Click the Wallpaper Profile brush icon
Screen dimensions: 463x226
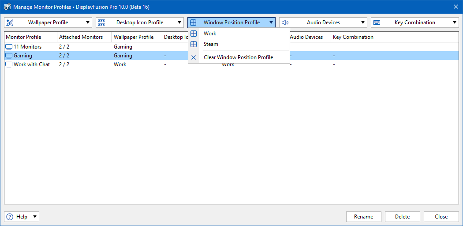[10, 23]
